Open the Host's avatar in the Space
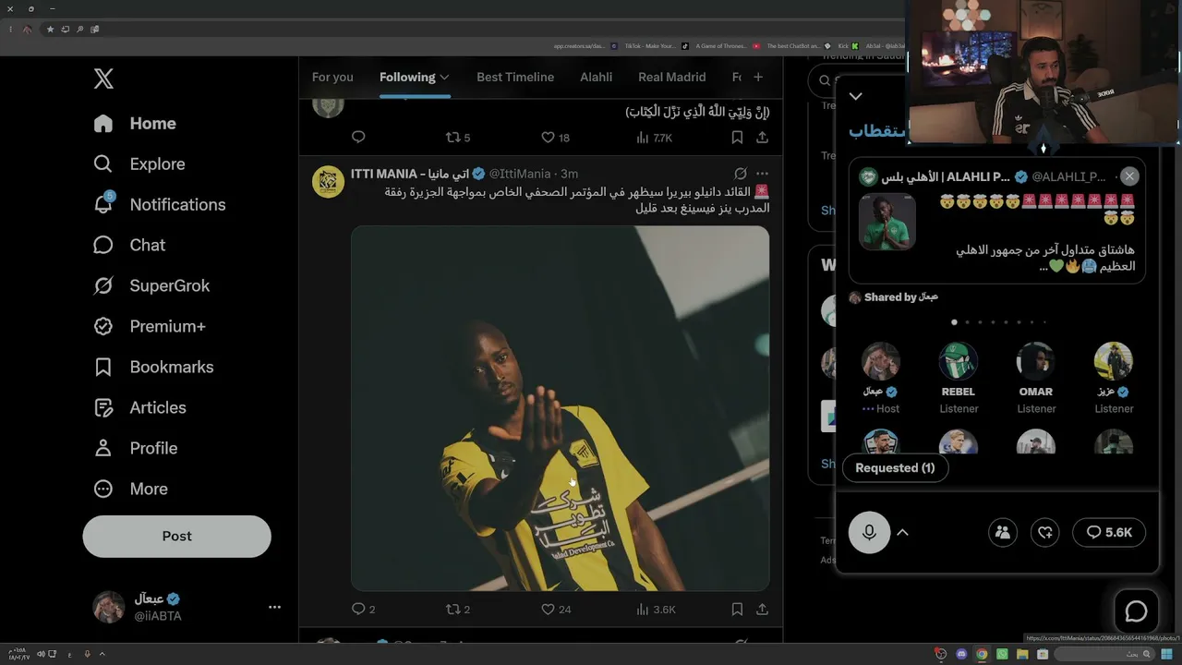The image size is (1182, 665). point(880,361)
